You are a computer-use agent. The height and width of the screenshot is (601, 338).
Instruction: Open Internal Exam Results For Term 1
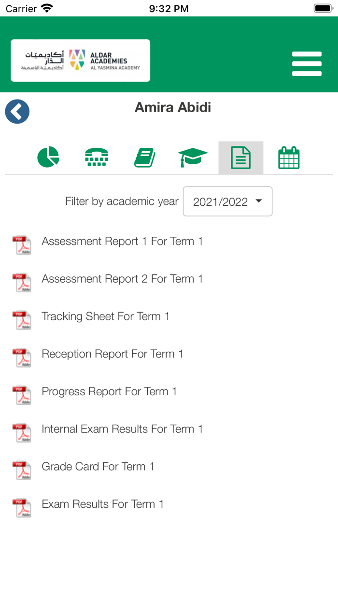[122, 429]
